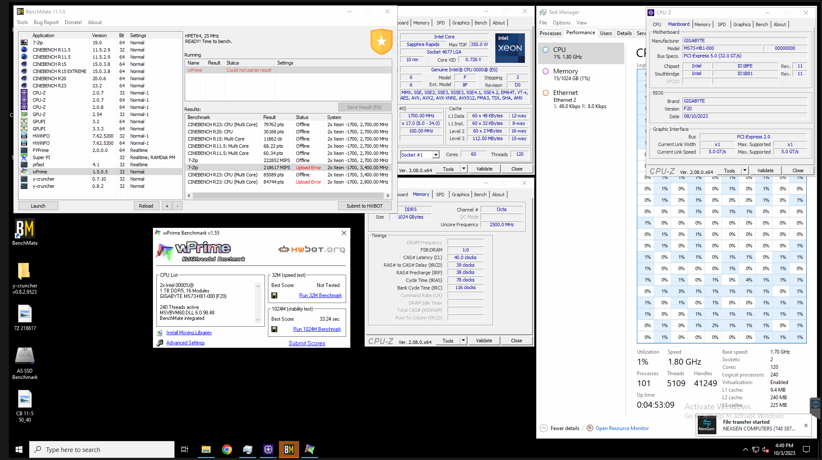The image size is (822, 460).
Task: Click the HWiNFO 64-bit row icon
Action: (x=24, y=143)
